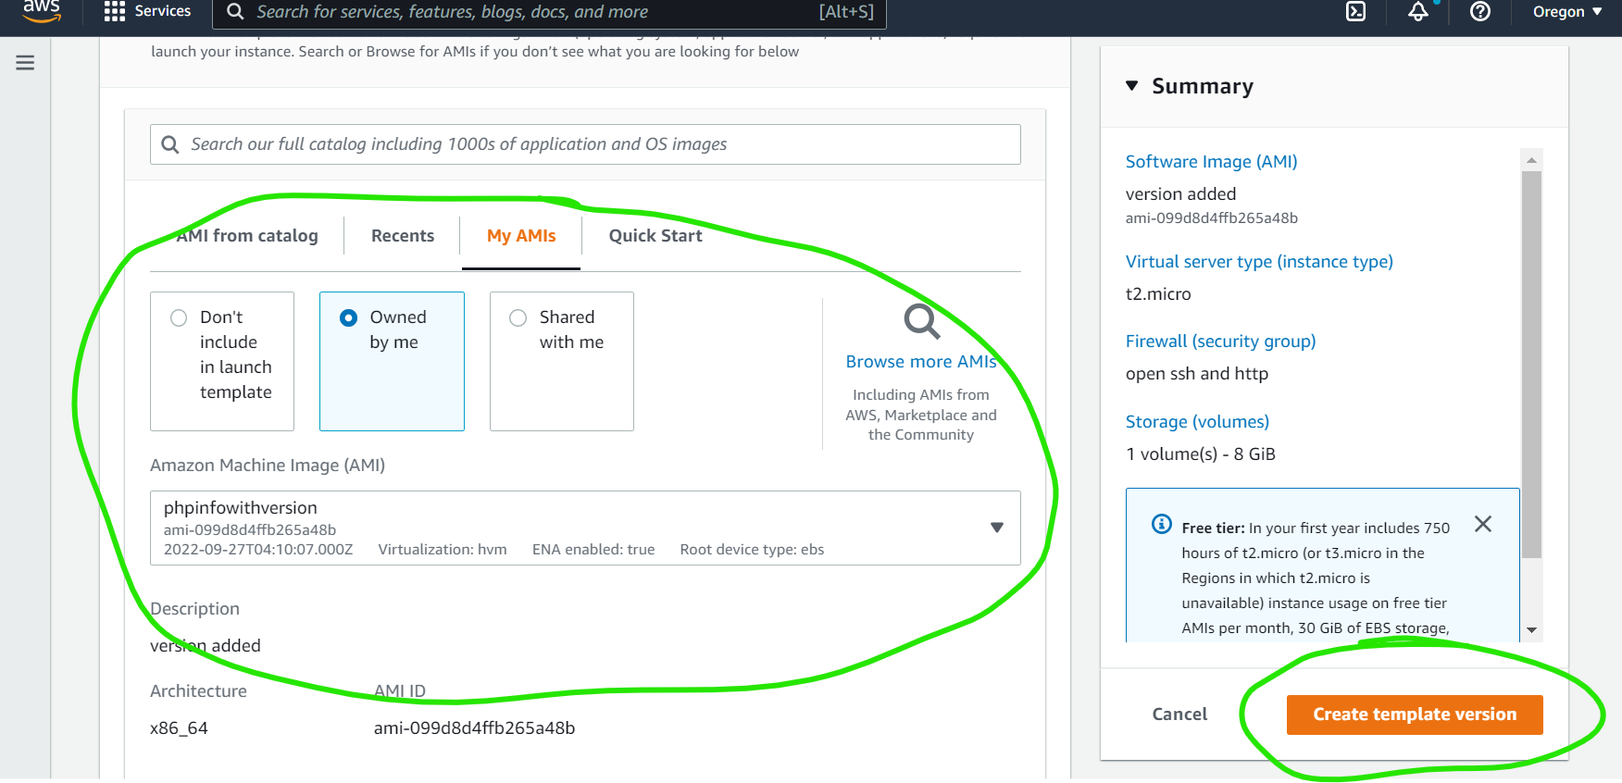Collapse the Summary panel

point(1131,86)
